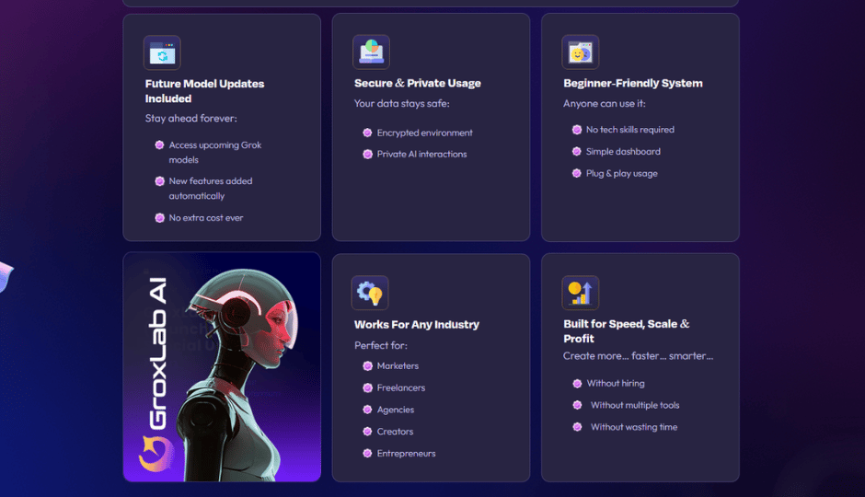This screenshot has height=497, width=865.
Task: Click the 'Private AI interactions' text
Action: tap(422, 155)
